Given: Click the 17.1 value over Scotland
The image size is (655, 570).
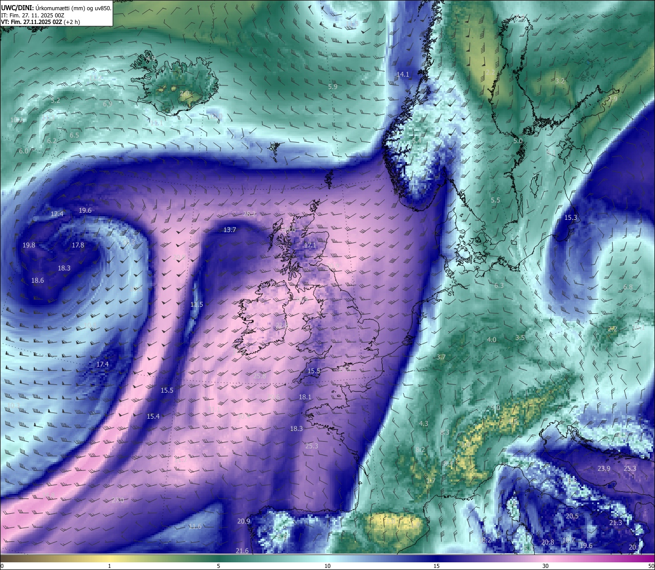Looking at the screenshot, I should point(310,245).
